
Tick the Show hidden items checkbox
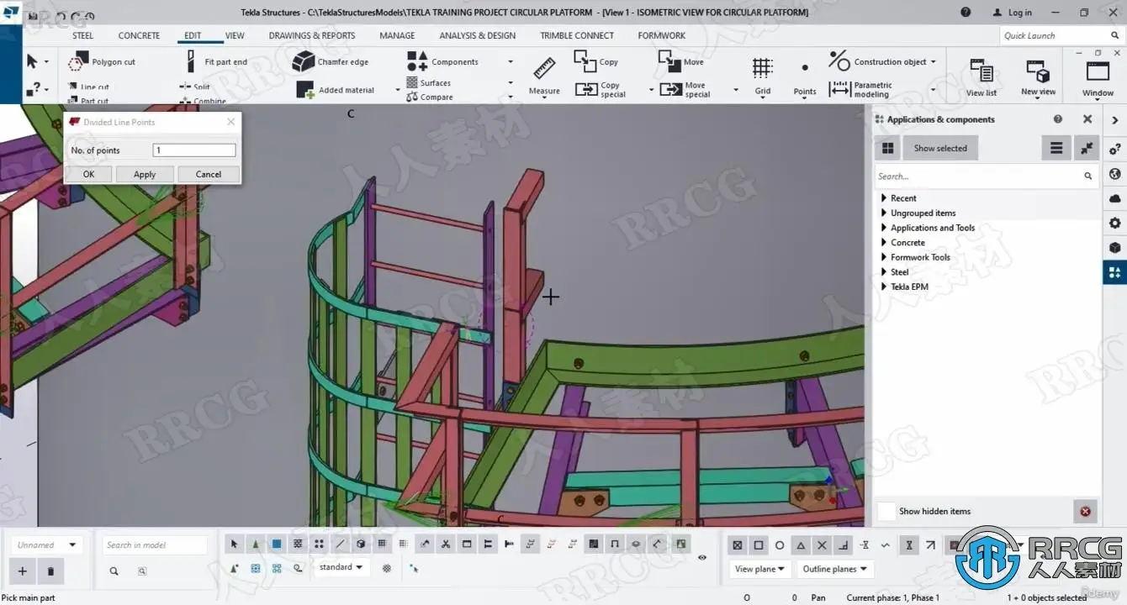(886, 511)
